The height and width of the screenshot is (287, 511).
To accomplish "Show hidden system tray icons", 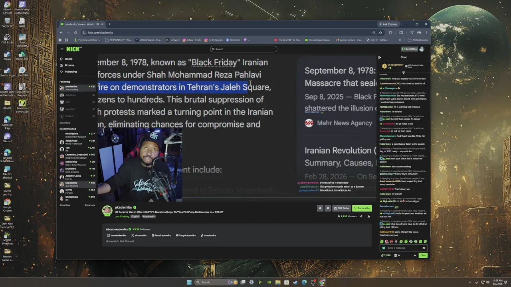I will (470, 282).
